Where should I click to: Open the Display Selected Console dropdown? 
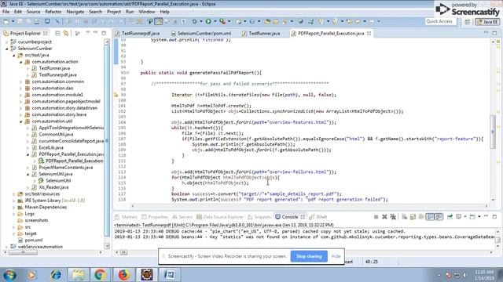pyautogui.click(x=464, y=217)
